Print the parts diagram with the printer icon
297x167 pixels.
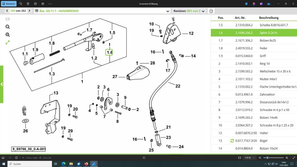pyautogui.click(x=211, y=11)
